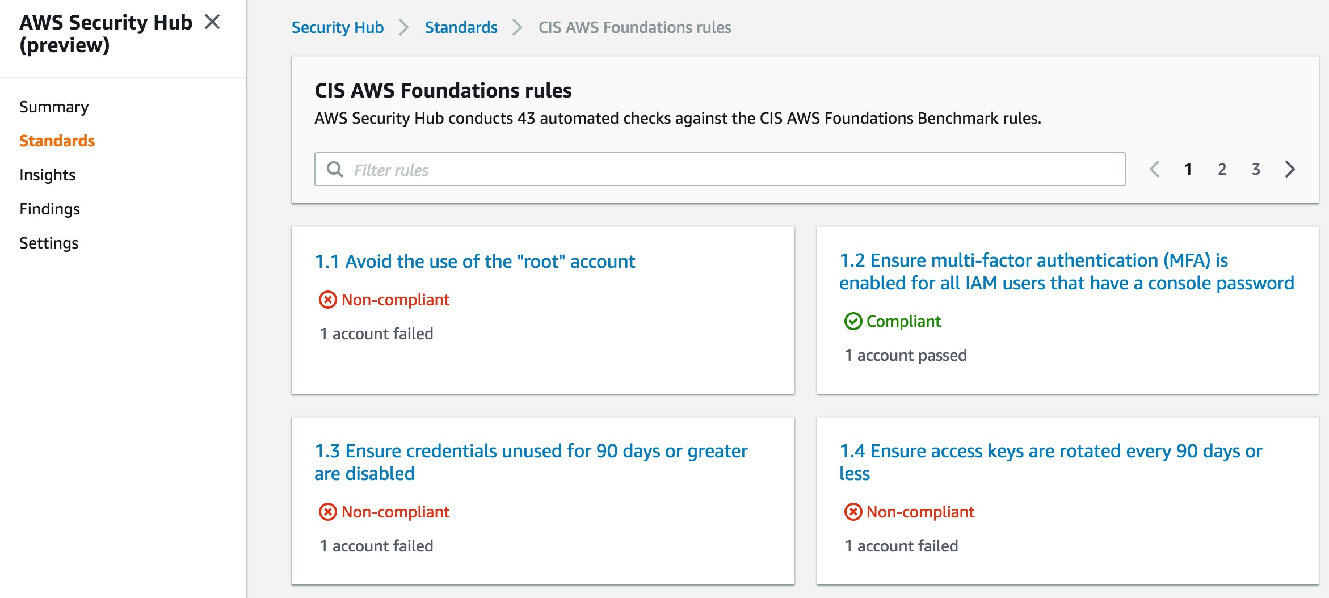Viewport: 1329px width, 598px height.
Task: Click the search magnifier icon in filter
Action: (x=335, y=169)
